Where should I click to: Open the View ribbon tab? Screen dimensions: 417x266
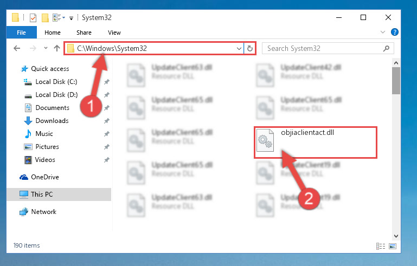[114, 33]
